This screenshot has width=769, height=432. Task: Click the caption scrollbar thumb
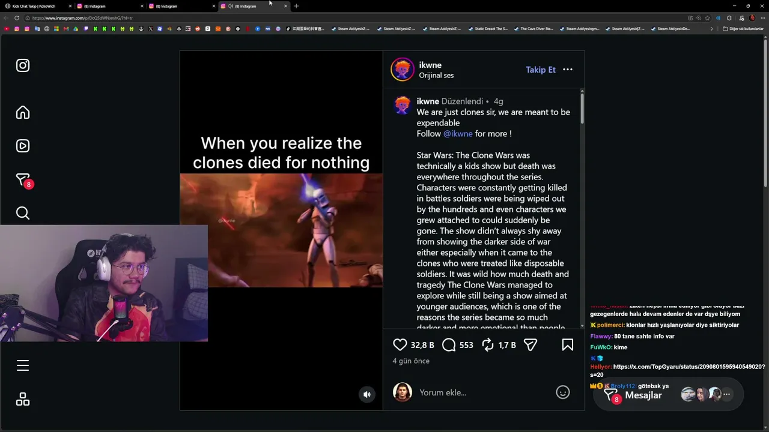(x=582, y=108)
